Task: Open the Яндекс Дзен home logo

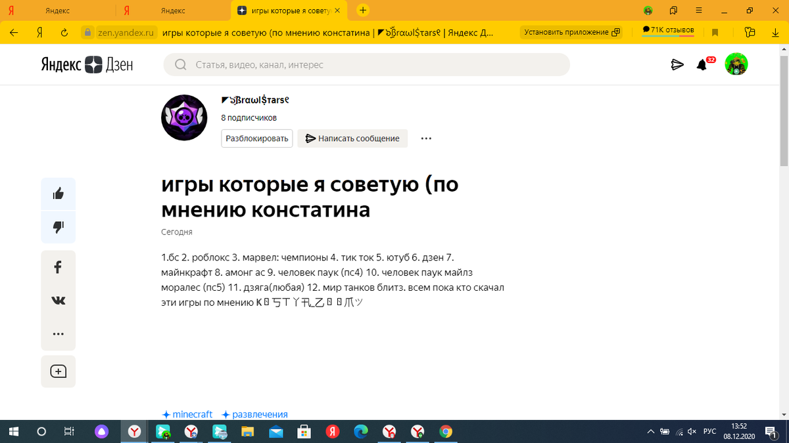Action: pyautogui.click(x=85, y=64)
